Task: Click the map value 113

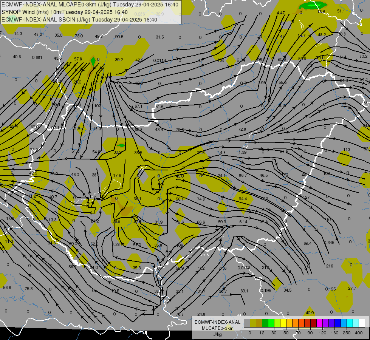Action: [347, 150]
